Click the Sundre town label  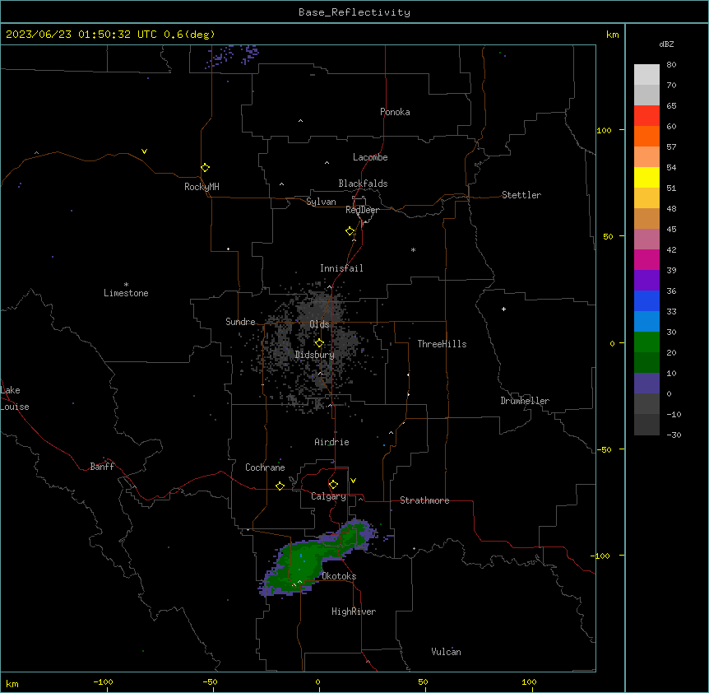(x=240, y=322)
